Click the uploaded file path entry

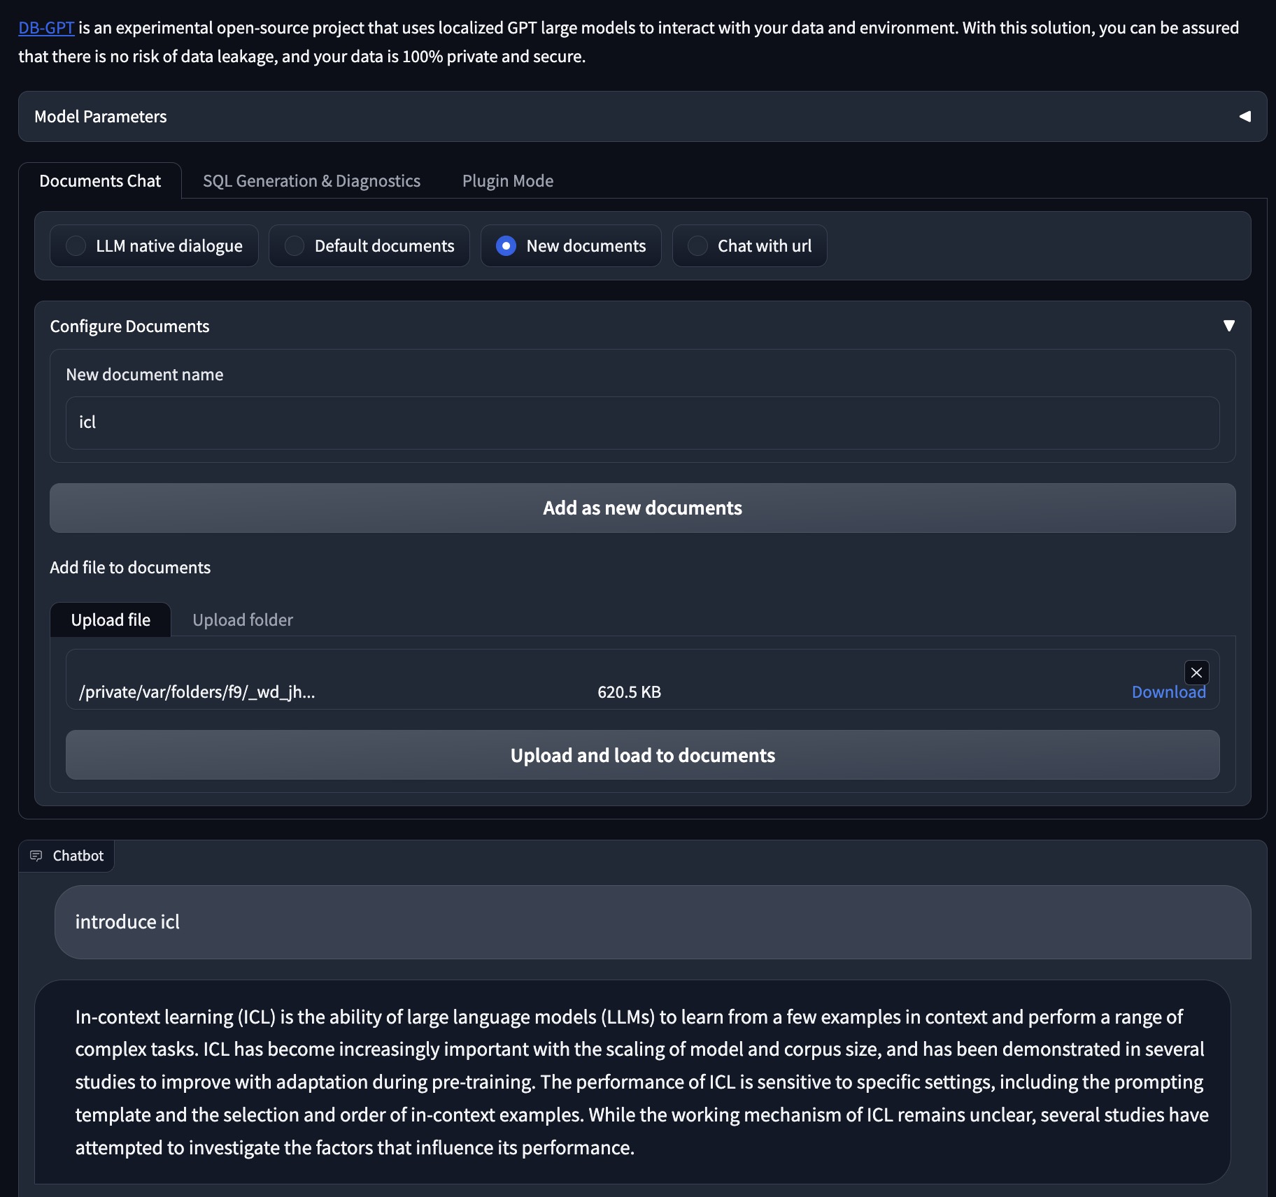(197, 692)
